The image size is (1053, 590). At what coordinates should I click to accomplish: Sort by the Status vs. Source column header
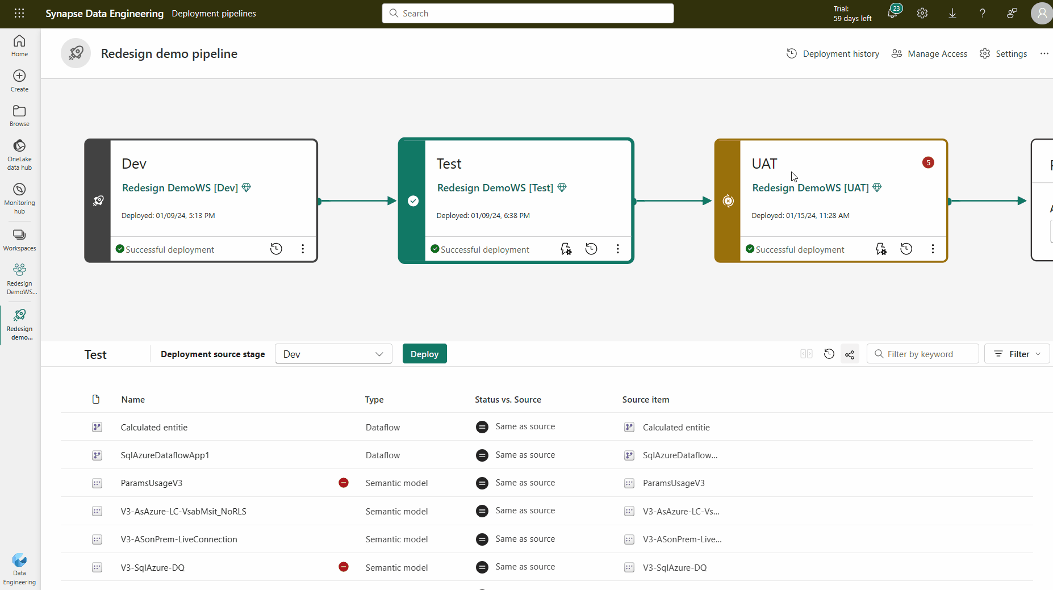(x=508, y=399)
